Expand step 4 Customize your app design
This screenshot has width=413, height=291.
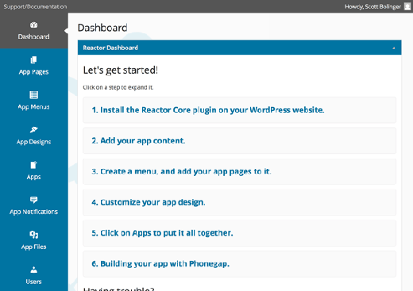click(x=239, y=202)
